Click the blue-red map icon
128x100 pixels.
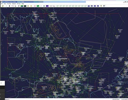pos(47,6)
